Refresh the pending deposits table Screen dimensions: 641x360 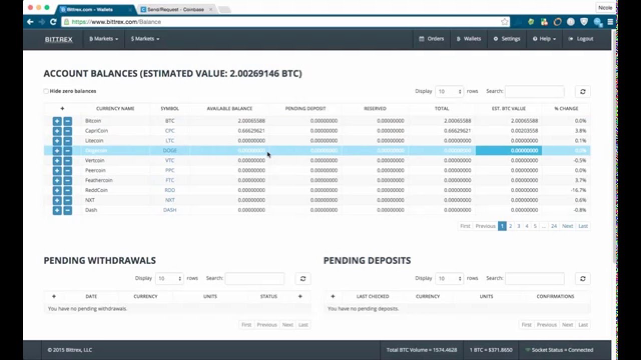pyautogui.click(x=582, y=278)
